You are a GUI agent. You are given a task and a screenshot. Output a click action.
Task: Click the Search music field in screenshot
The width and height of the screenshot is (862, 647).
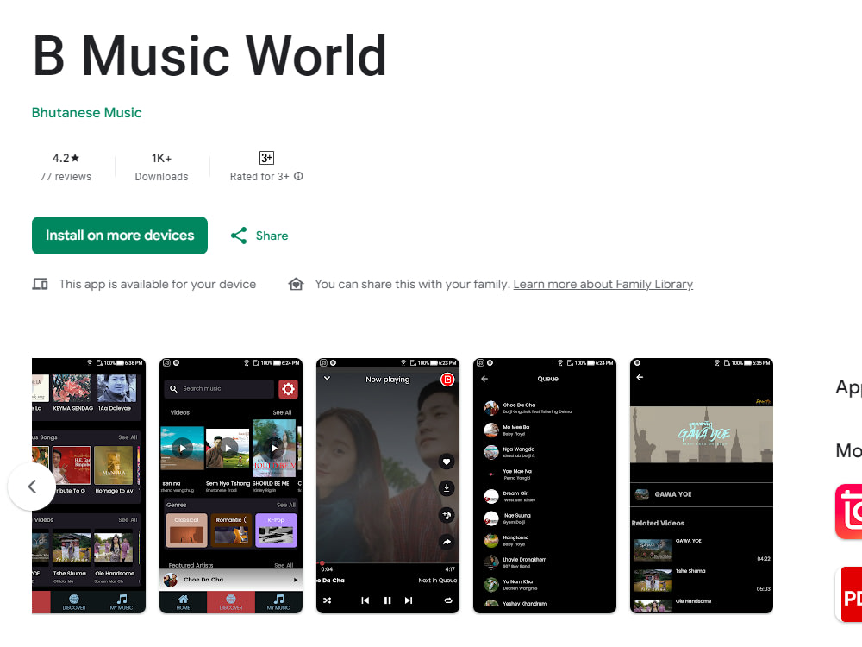(x=219, y=389)
